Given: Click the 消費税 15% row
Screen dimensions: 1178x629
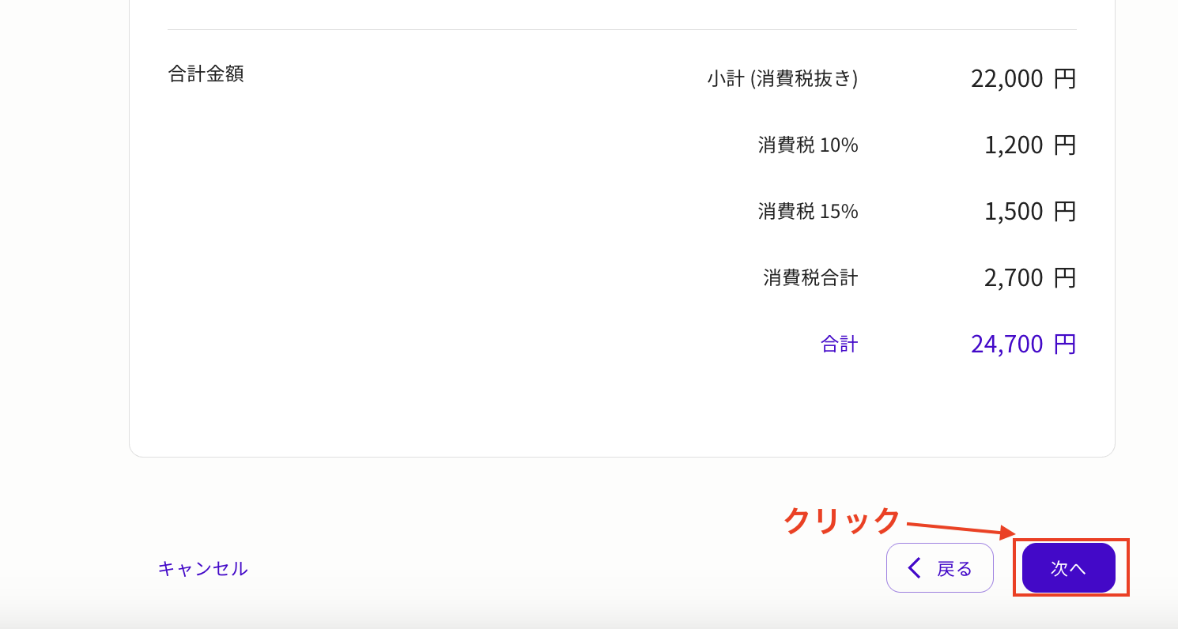Looking at the screenshot, I should [807, 211].
